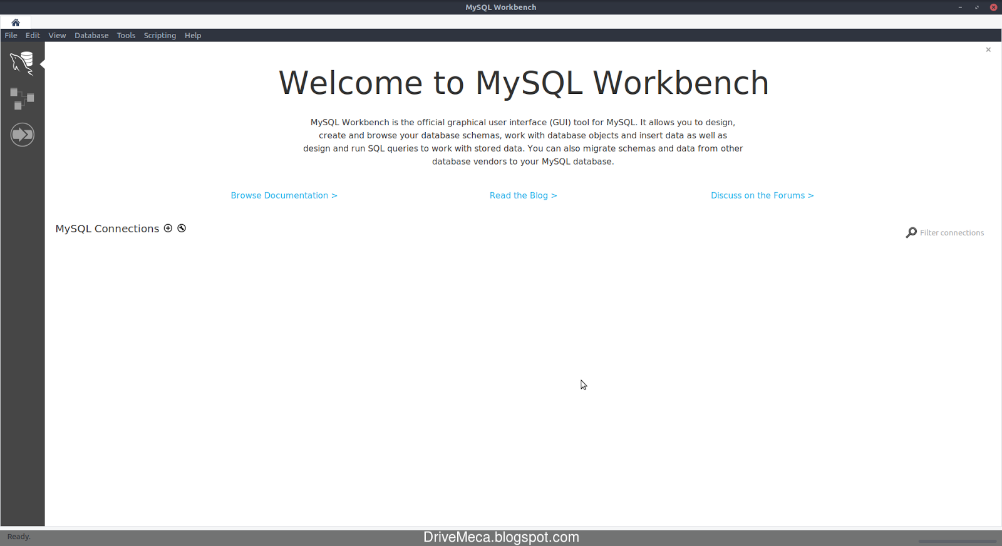
Task: Open the home tab with the house icon
Action: click(x=16, y=22)
